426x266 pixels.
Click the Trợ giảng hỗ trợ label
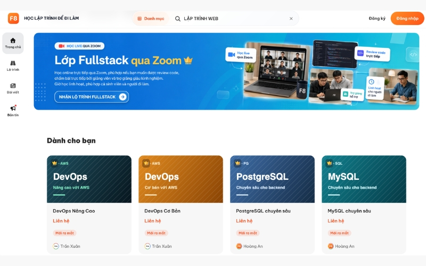pyautogui.click(x=353, y=95)
